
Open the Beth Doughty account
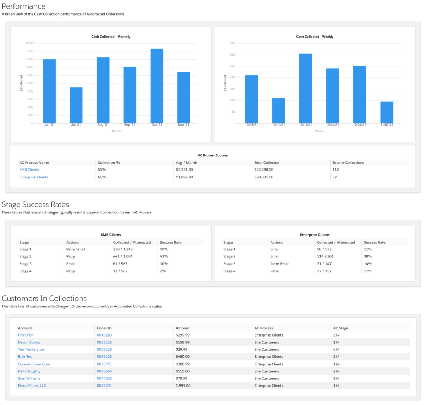(29, 371)
